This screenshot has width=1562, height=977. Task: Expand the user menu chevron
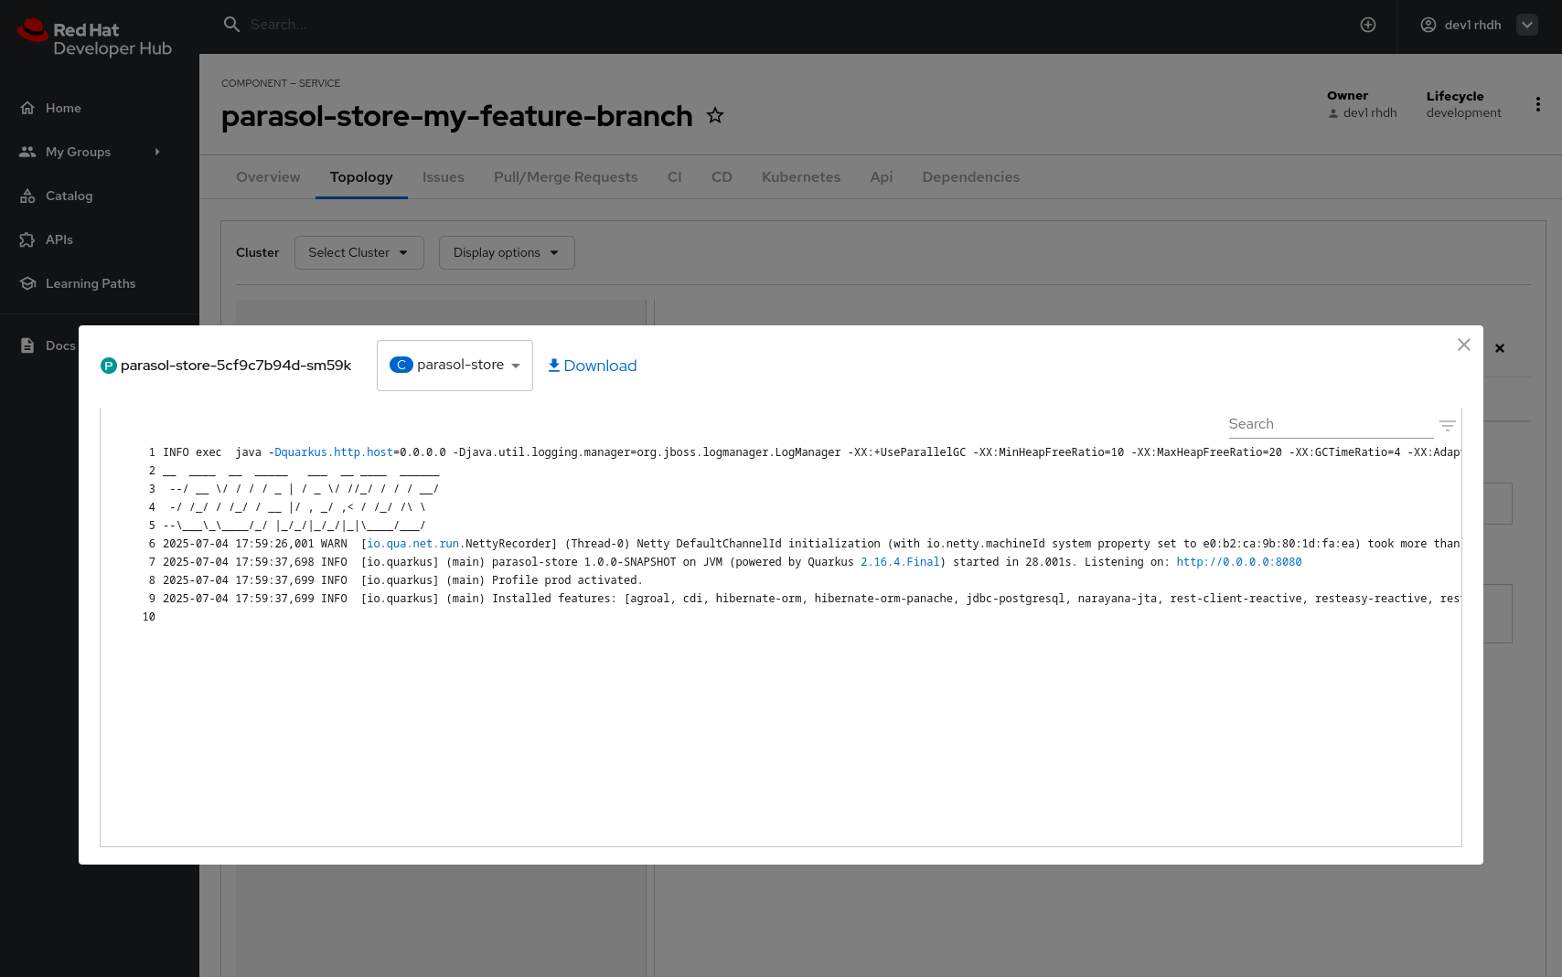click(x=1527, y=25)
